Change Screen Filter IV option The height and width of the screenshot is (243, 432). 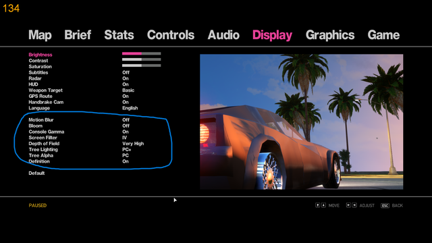point(124,138)
